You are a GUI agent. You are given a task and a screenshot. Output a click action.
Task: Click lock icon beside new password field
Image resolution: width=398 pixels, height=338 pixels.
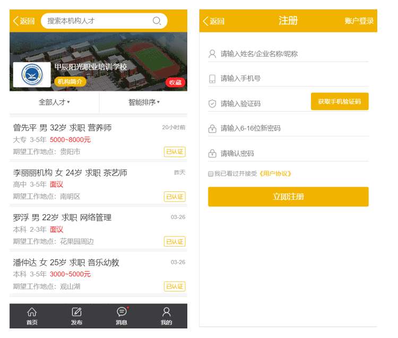pyautogui.click(x=212, y=129)
